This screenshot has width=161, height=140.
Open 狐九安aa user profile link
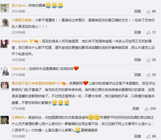[18, 6]
